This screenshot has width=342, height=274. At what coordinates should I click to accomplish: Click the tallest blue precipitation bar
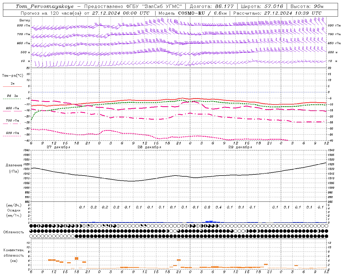[x=211, y=222]
